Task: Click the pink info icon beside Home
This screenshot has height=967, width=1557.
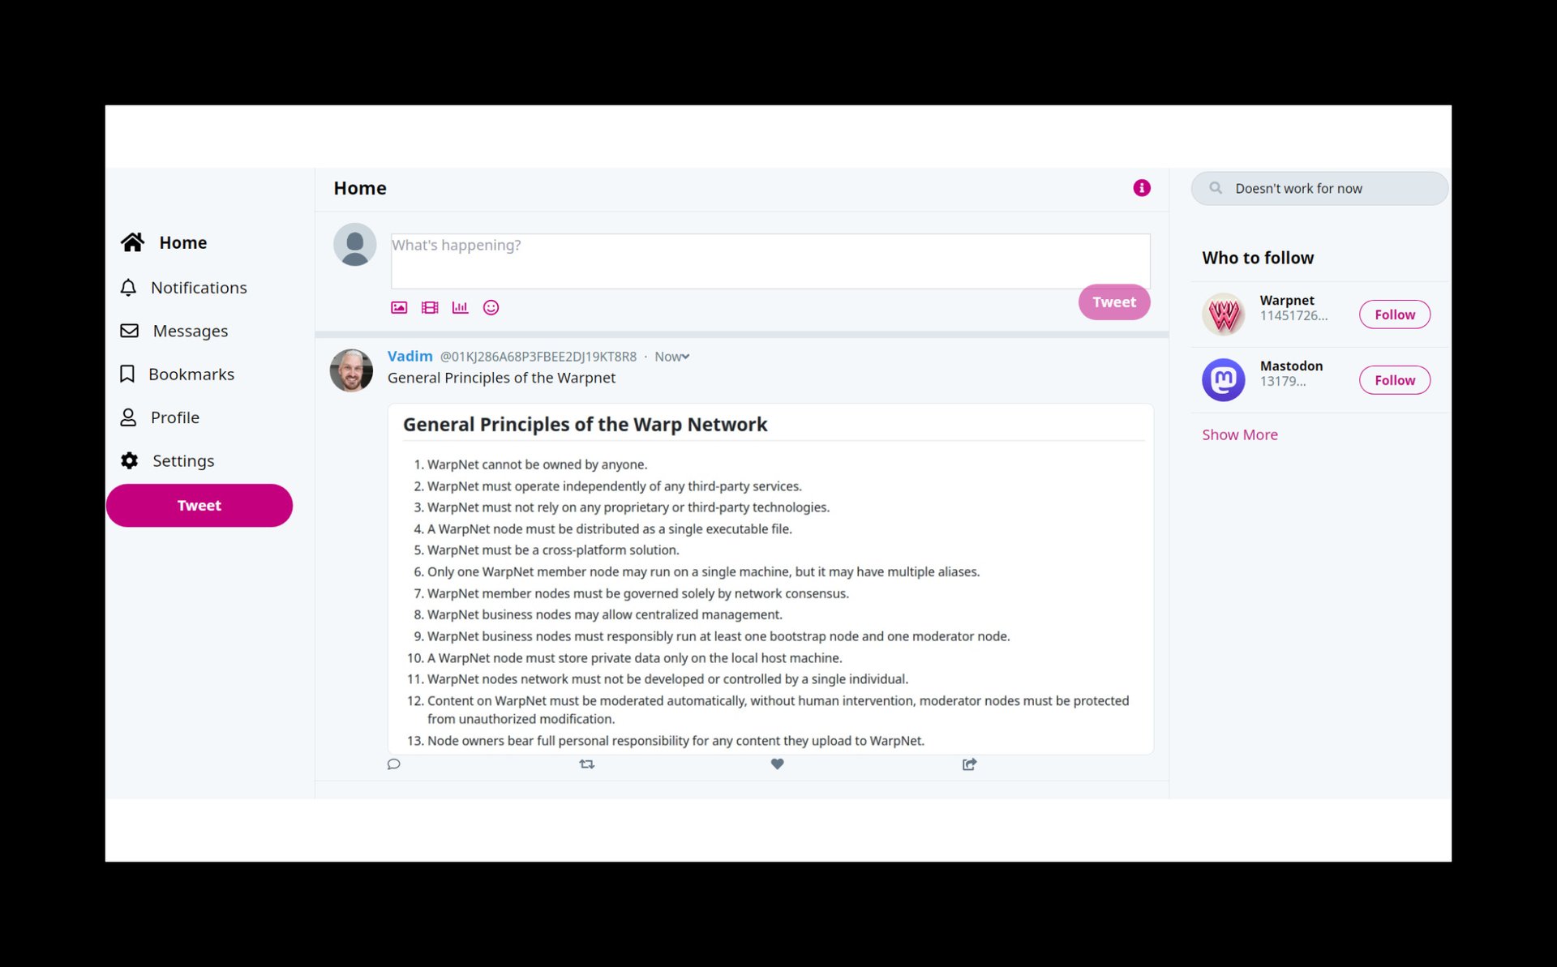Action: pos(1142,188)
